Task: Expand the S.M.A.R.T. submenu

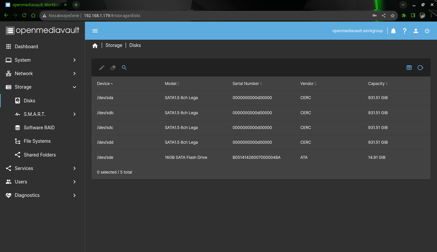Action: [x=42, y=114]
